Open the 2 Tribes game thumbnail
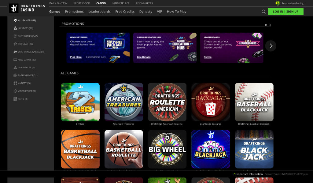313x183 pixels. pyautogui.click(x=80, y=102)
